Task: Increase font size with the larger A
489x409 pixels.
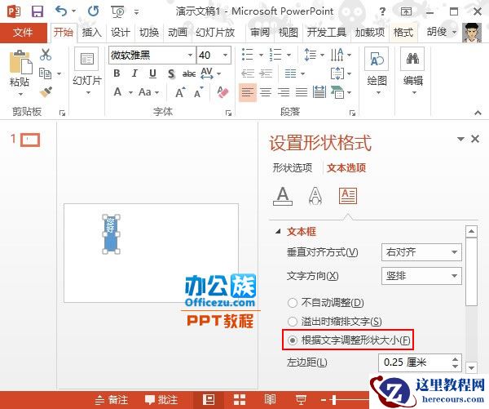Action: click(180, 92)
